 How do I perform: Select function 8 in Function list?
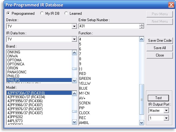pos(109,59)
